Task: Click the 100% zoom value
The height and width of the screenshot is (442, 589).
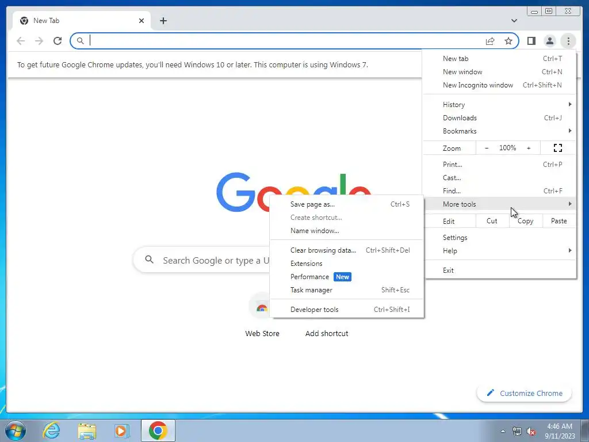Action: (x=507, y=148)
